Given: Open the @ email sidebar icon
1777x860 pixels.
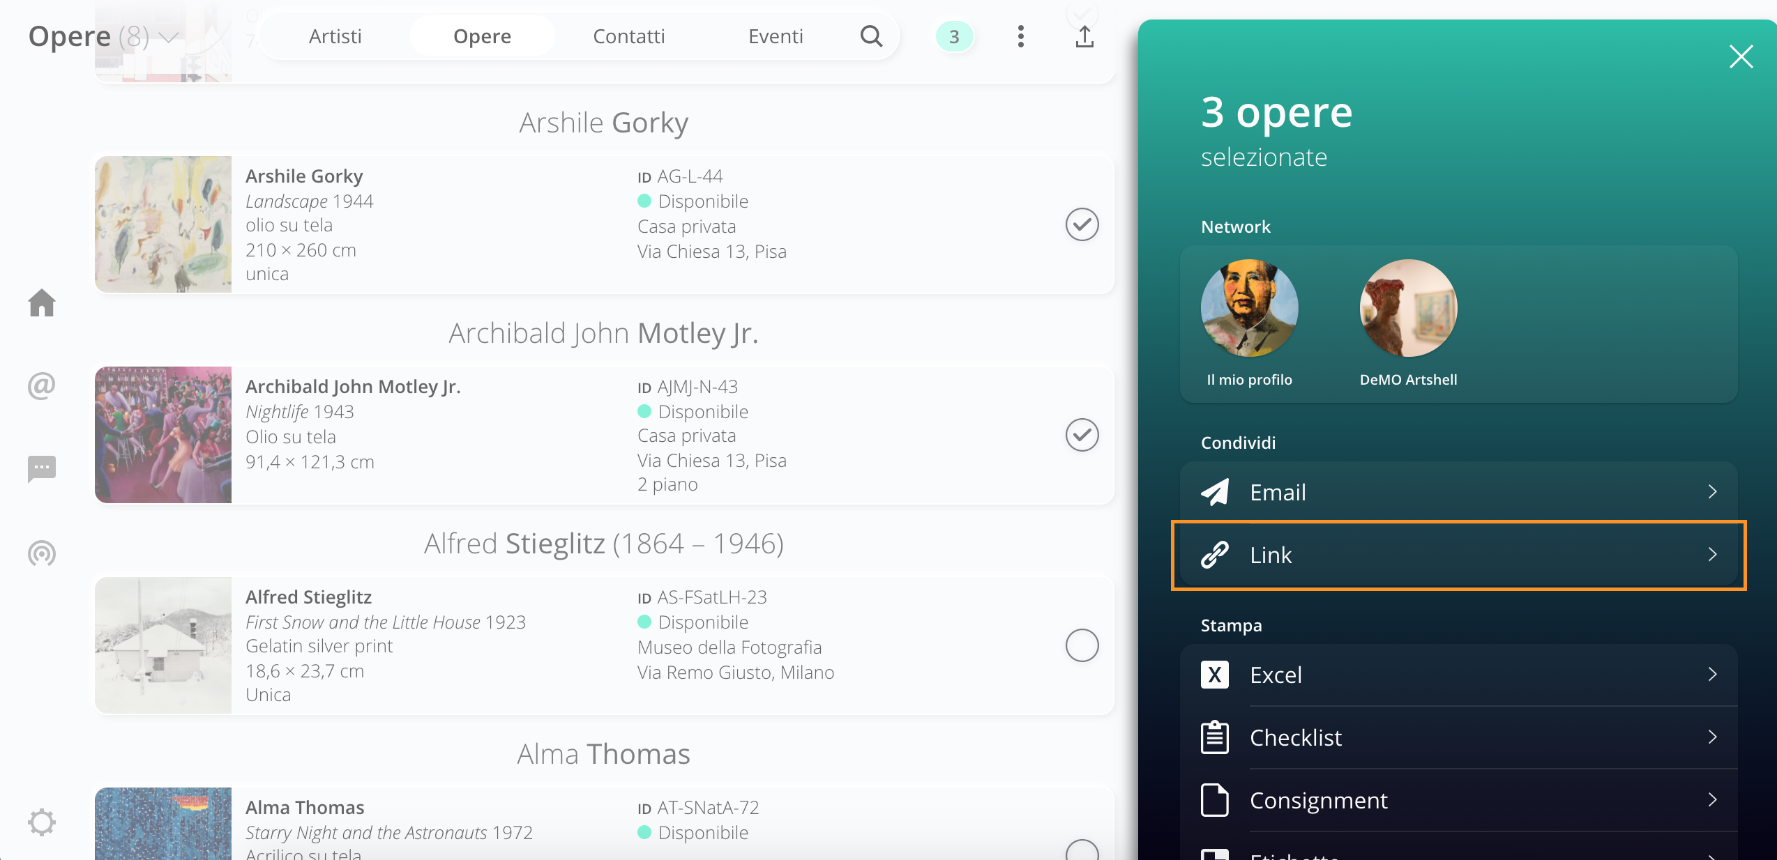Looking at the screenshot, I should point(42,385).
